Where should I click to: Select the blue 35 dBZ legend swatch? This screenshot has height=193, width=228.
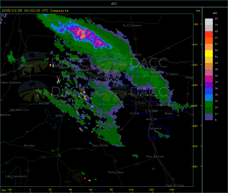[x=209, y=91]
